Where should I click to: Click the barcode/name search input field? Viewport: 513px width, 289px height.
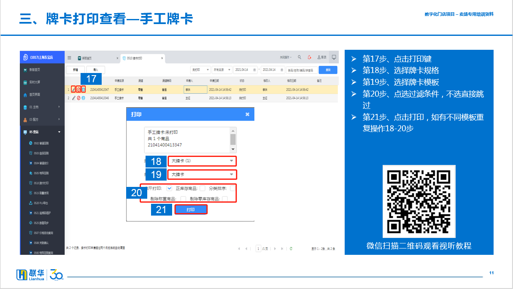coord(301,70)
